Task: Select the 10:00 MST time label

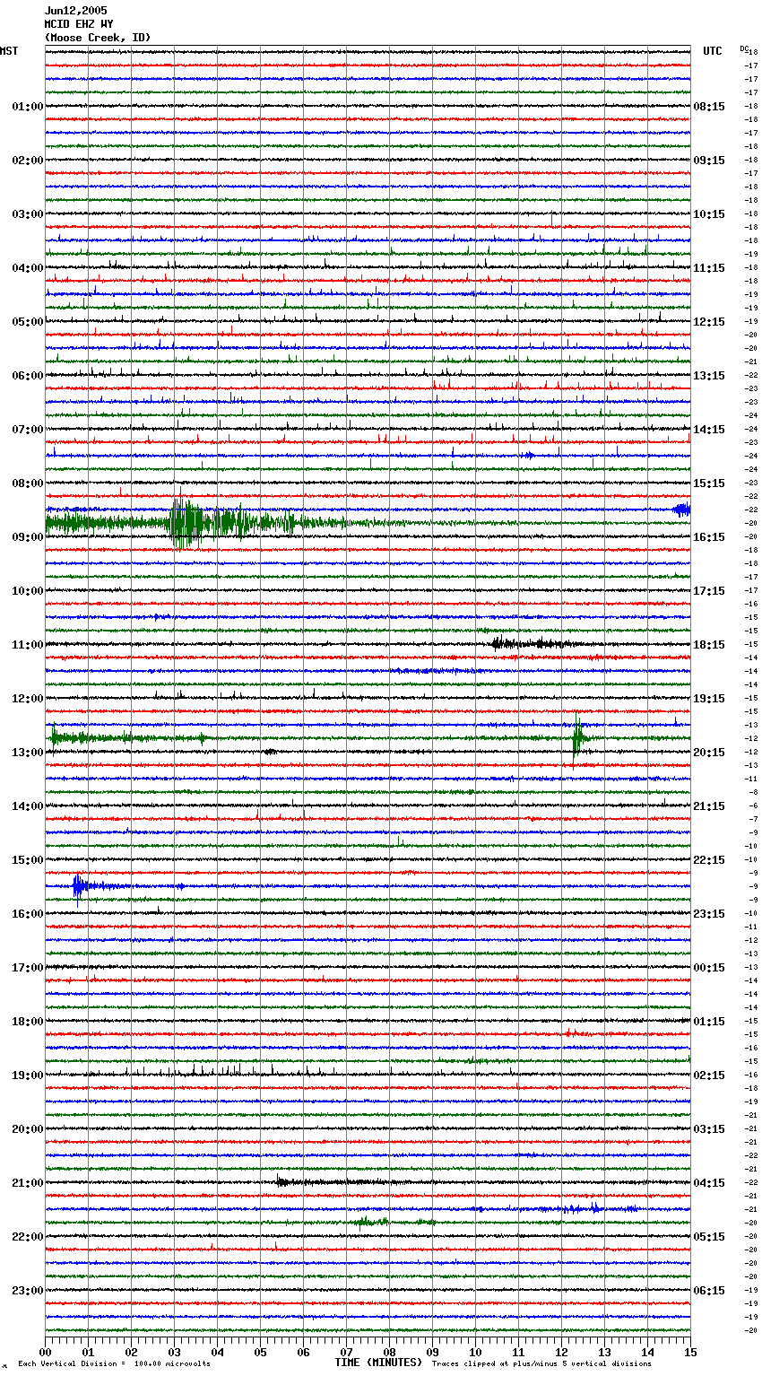Action: [27, 591]
